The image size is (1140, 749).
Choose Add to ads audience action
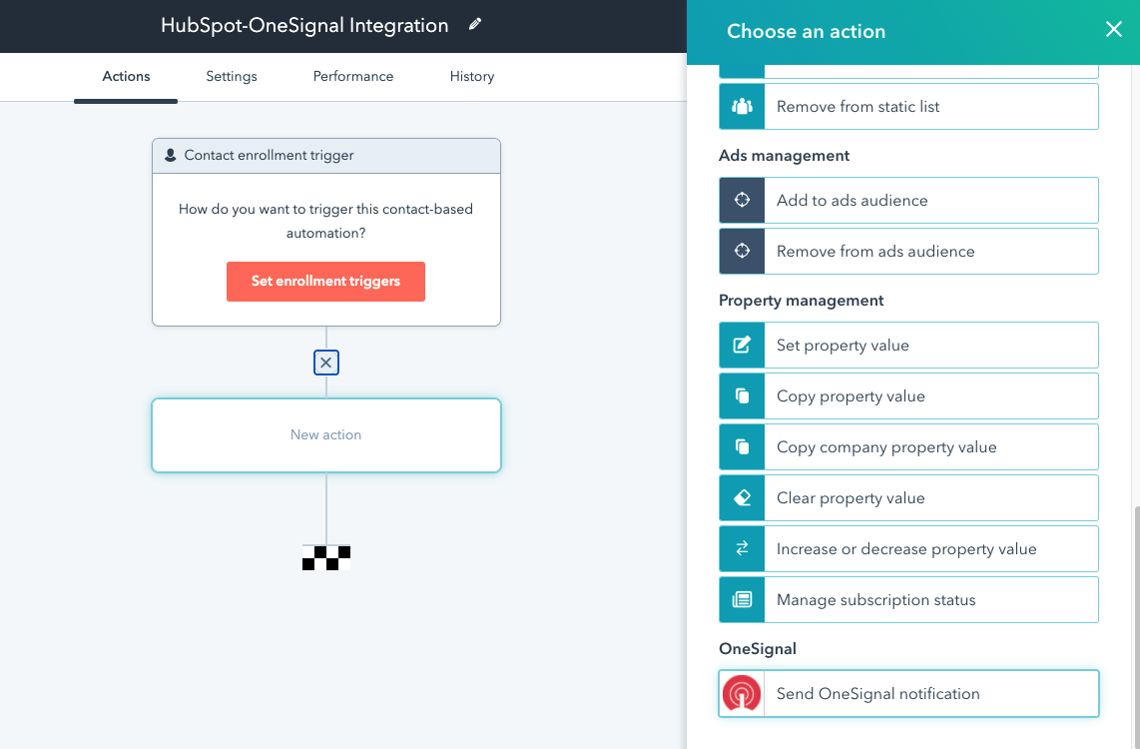pyautogui.click(x=908, y=200)
